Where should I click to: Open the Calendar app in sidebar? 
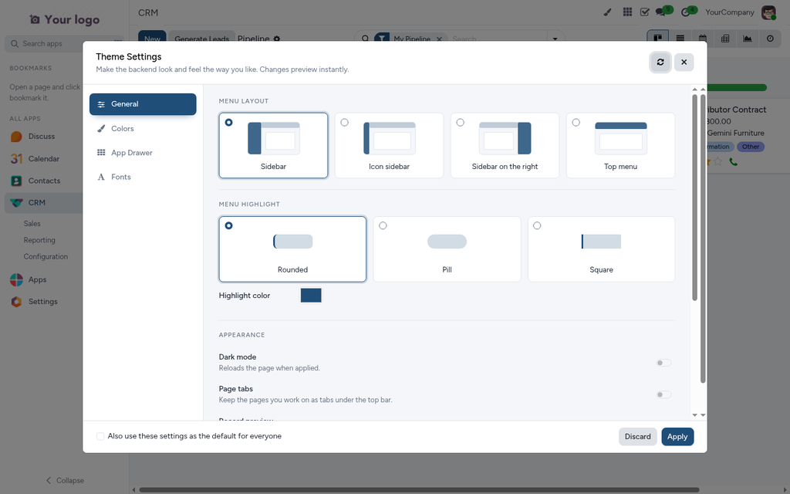coord(43,159)
